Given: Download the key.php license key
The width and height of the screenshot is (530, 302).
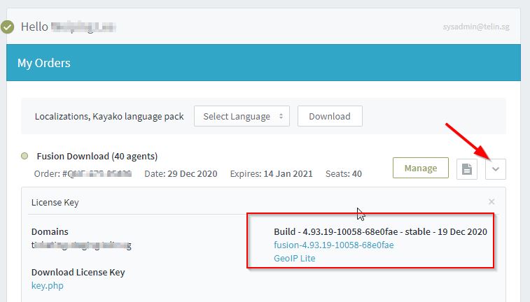Looking at the screenshot, I should tap(47, 285).
